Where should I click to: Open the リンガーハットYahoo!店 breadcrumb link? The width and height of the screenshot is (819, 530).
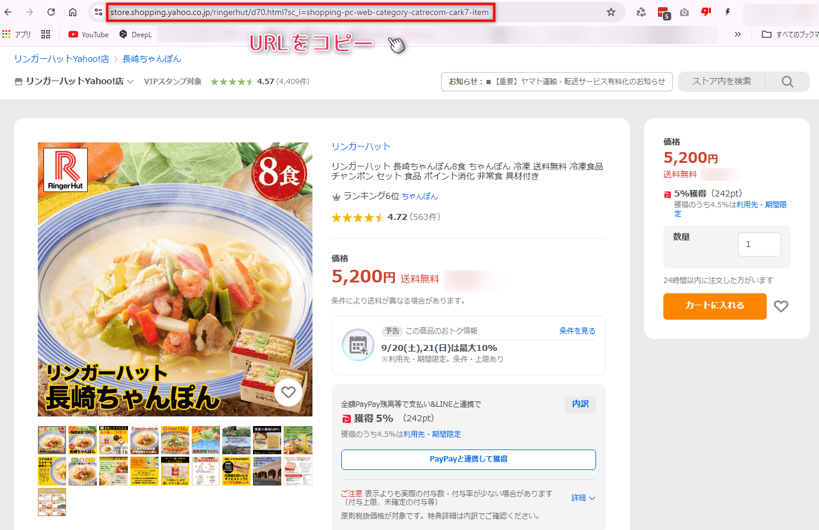pyautogui.click(x=61, y=59)
